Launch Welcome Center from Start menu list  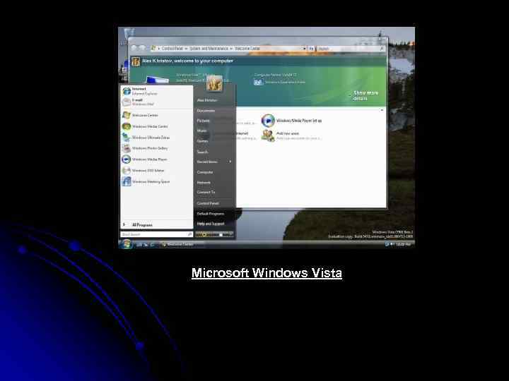tap(156, 115)
